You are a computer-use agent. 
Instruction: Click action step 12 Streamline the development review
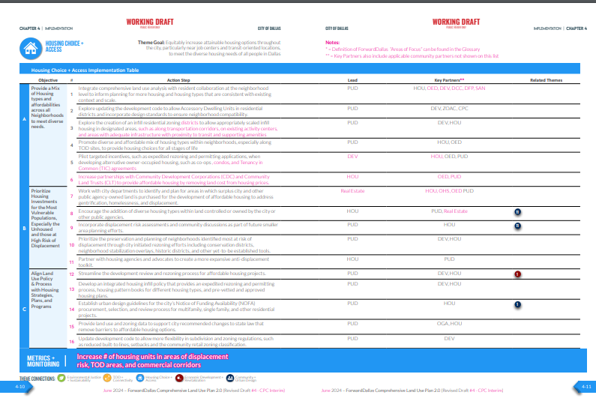click(172, 274)
